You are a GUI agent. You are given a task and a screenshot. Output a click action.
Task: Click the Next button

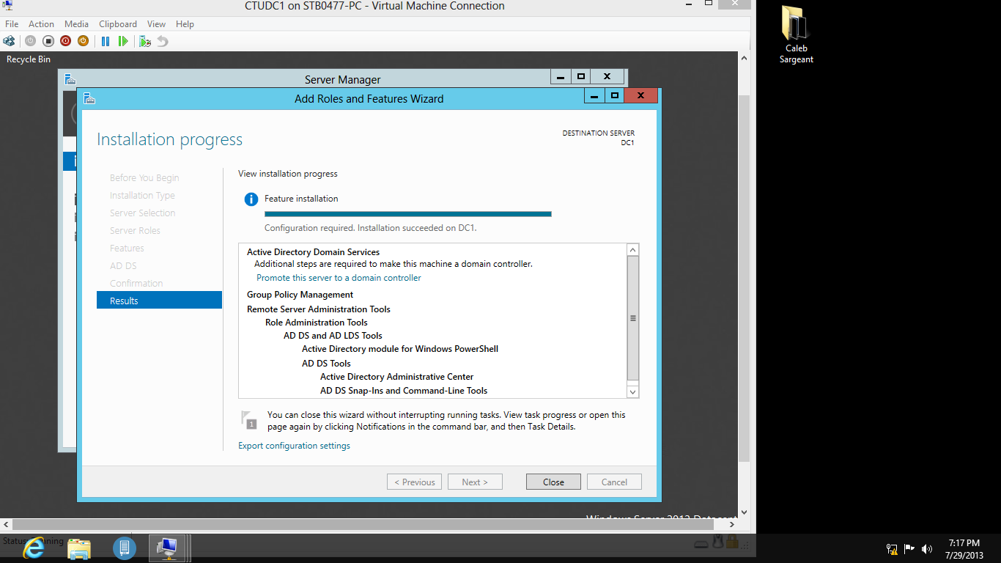(475, 482)
